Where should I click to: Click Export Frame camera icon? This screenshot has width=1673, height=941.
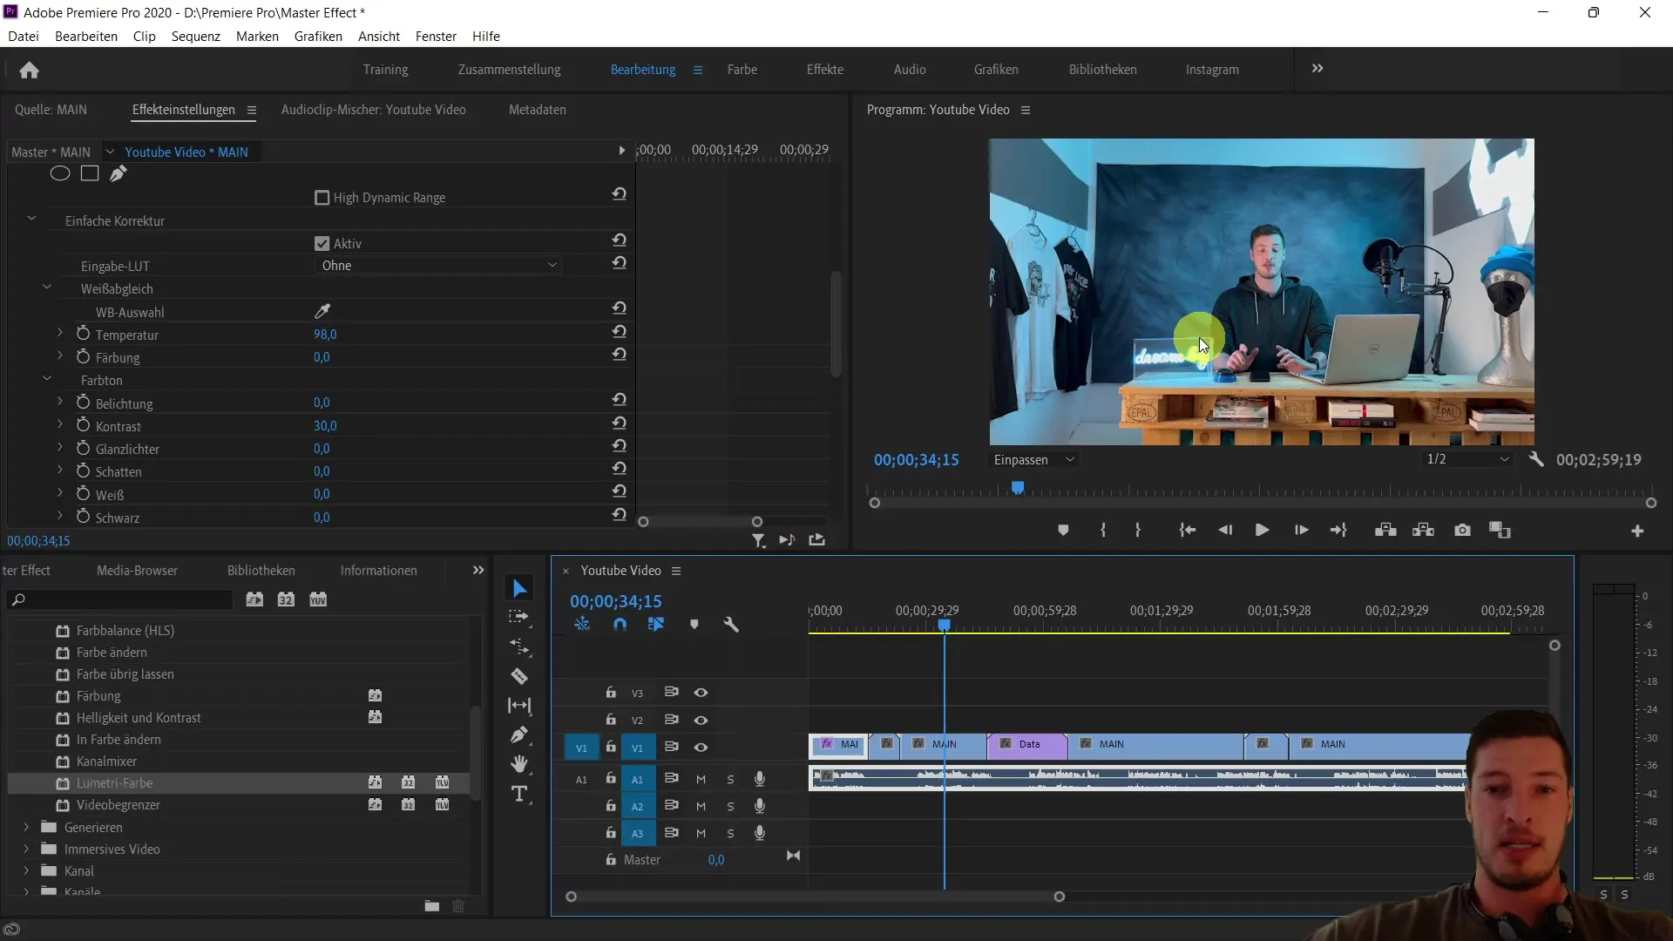[1462, 530]
